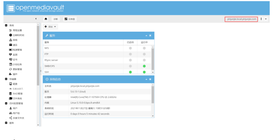Collapse the 系统信息 system information panel
272x140 pixels.
pos(146,79)
